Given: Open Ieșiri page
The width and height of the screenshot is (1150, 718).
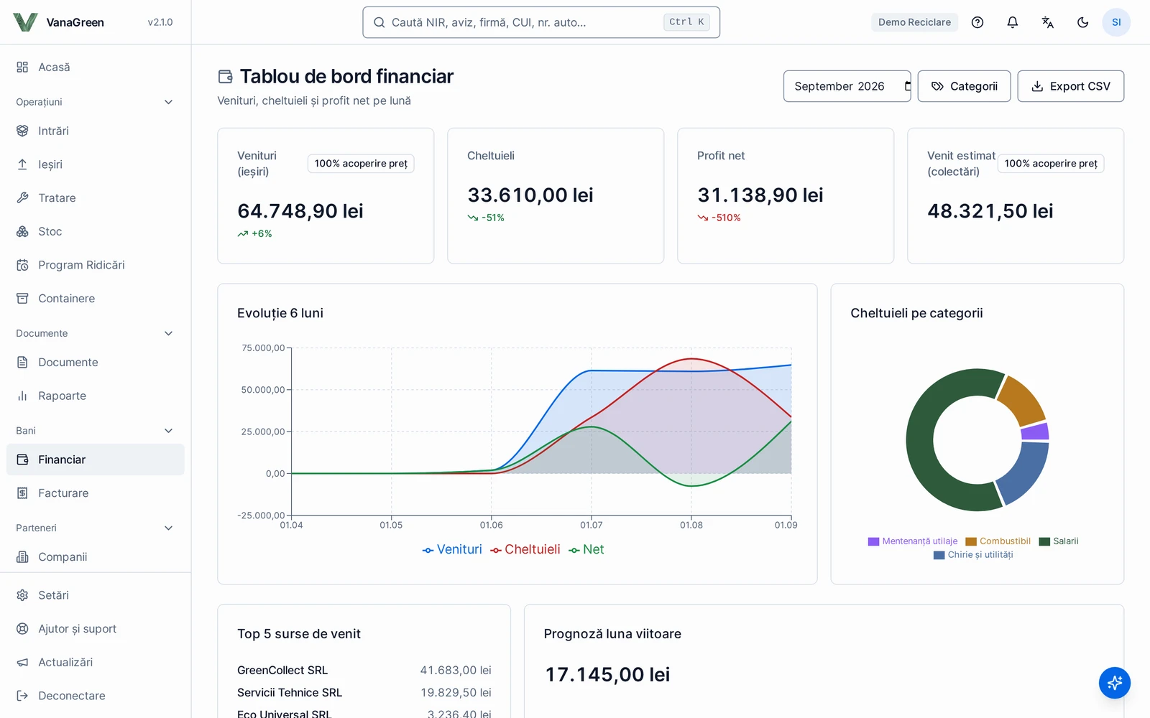Looking at the screenshot, I should pos(96,164).
